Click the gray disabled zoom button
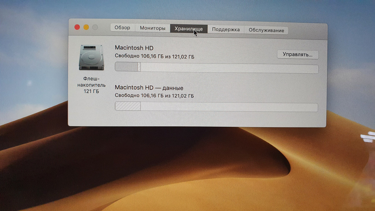 pyautogui.click(x=95, y=27)
